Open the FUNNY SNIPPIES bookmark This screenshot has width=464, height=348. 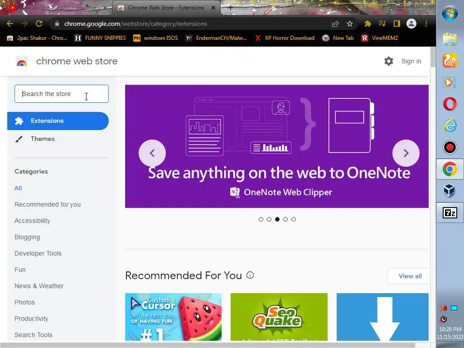(x=100, y=38)
